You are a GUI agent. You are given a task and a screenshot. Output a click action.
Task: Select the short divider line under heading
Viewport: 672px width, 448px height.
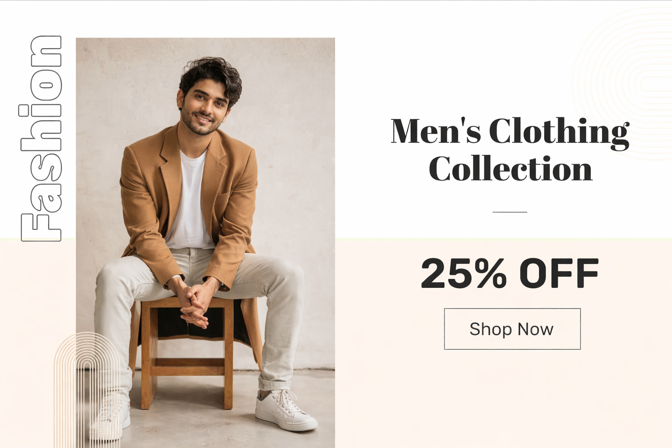[510, 212]
